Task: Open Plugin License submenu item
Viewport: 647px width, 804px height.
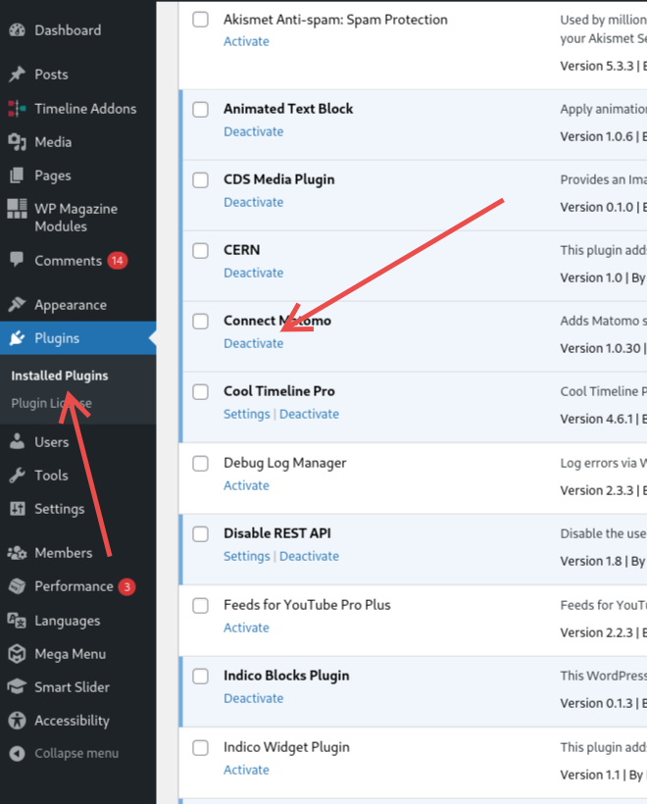Action: coord(51,404)
